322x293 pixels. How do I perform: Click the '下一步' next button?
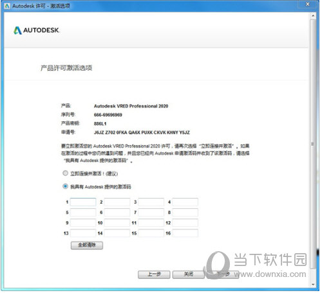[223, 274]
